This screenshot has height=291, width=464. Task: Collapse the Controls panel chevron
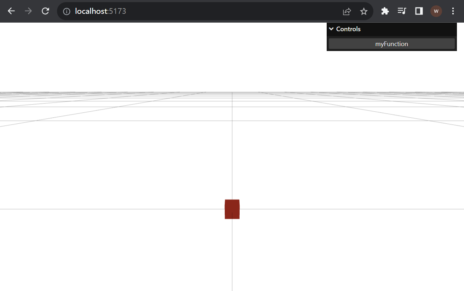(331, 29)
